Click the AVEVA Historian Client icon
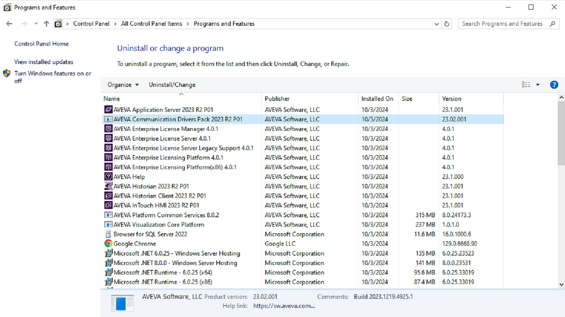 pos(108,196)
